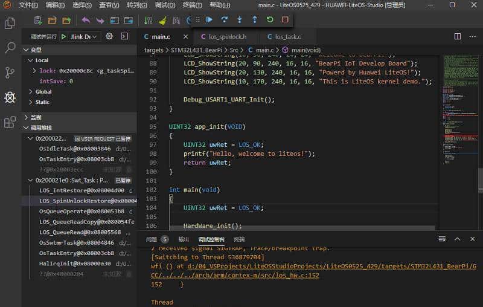Close the bottom panel
The width and height of the screenshot is (483, 307).
[473, 239]
